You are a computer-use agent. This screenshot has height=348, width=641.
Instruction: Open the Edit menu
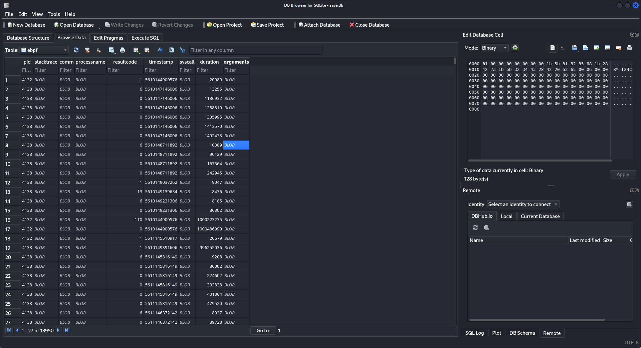pos(22,14)
